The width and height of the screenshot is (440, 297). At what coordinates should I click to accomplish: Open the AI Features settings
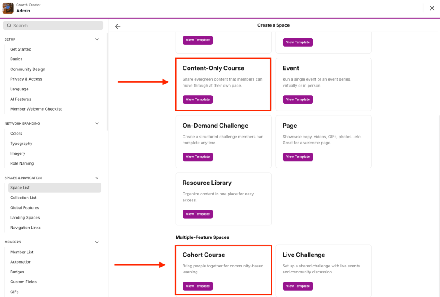tap(19, 99)
